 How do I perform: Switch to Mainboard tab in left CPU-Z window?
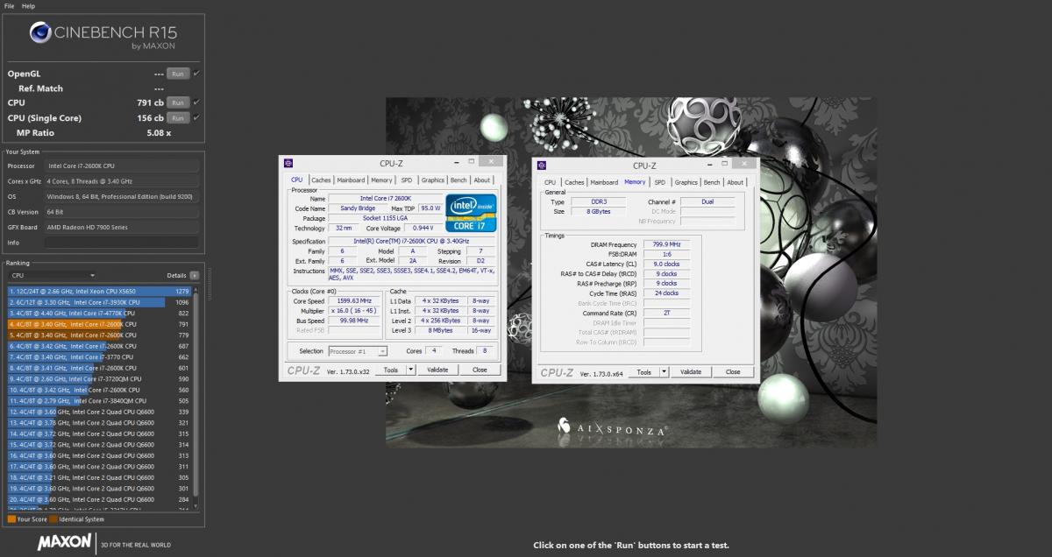(x=351, y=180)
